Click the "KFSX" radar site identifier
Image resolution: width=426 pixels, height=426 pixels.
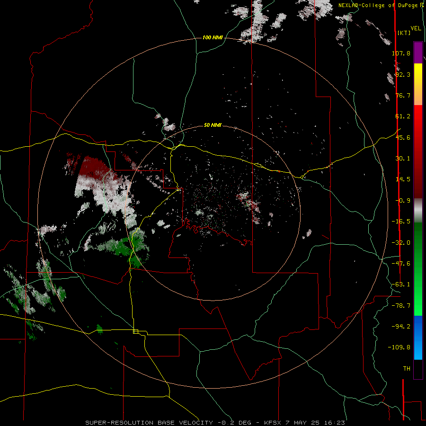[x=273, y=423]
